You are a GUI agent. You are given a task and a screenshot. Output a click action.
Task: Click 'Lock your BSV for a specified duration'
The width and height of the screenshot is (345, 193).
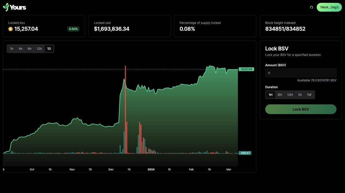293,55
